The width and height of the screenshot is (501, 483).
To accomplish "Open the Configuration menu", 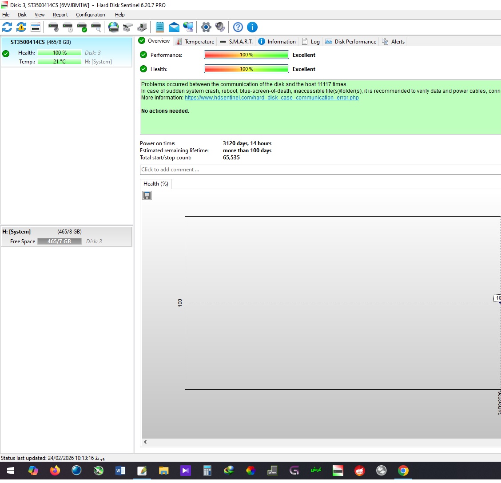I will coord(91,15).
